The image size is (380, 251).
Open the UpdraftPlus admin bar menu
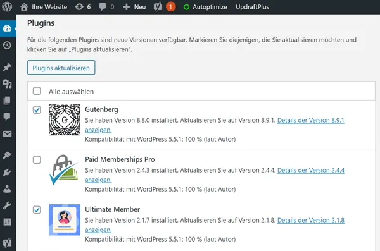point(252,7)
